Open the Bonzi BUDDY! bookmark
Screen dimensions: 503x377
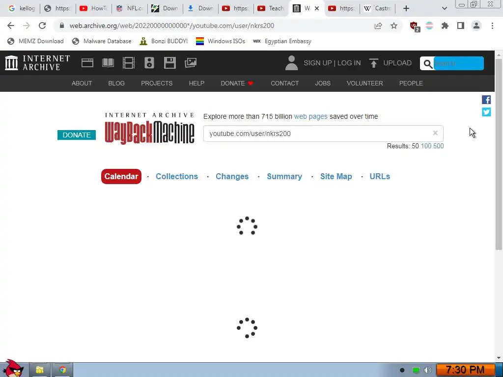[x=164, y=41]
